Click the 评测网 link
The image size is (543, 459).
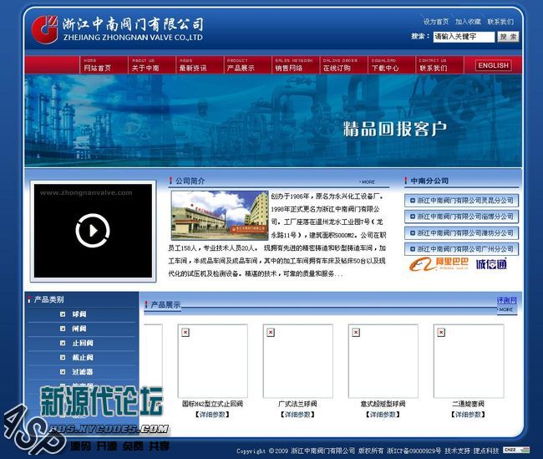(x=506, y=300)
